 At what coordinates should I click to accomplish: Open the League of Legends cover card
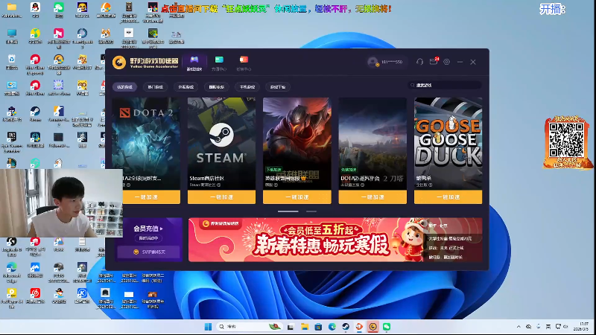(x=297, y=144)
